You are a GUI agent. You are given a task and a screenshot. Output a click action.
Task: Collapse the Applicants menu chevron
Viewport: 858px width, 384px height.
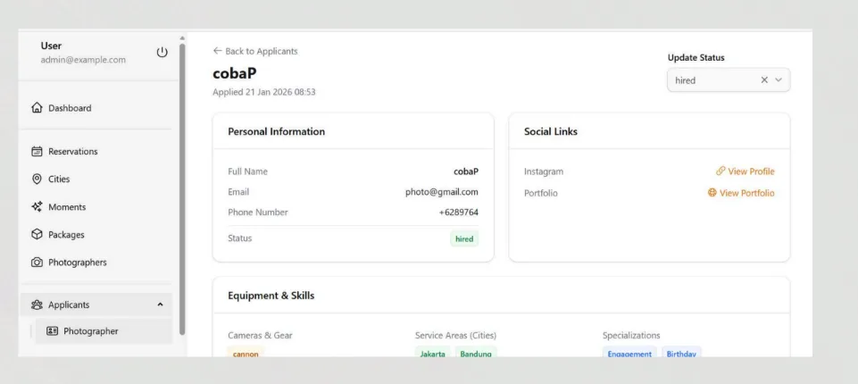click(x=160, y=305)
